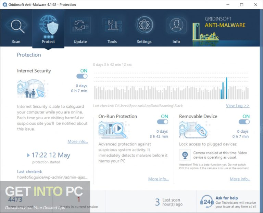This screenshot has width=263, height=213.
Task: Click the Internet Security title
Action: pyautogui.click(x=34, y=71)
